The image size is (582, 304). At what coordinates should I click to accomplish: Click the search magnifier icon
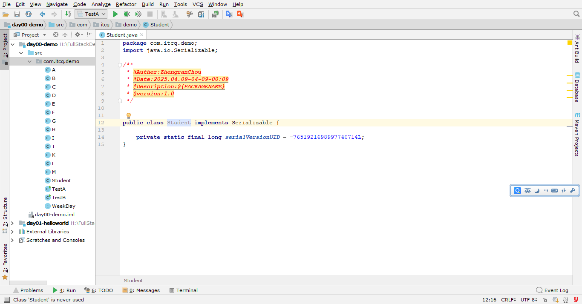click(x=576, y=14)
